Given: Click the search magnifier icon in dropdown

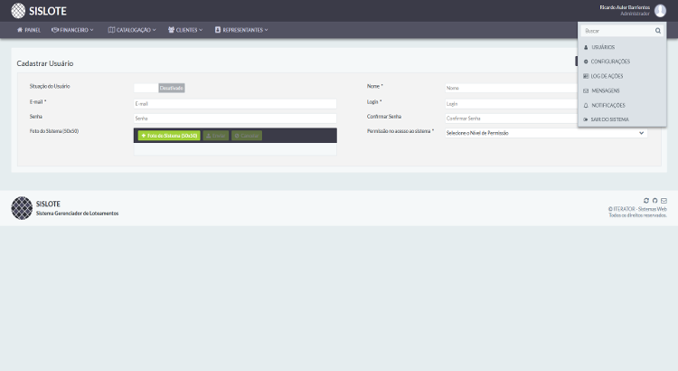Looking at the screenshot, I should [658, 31].
